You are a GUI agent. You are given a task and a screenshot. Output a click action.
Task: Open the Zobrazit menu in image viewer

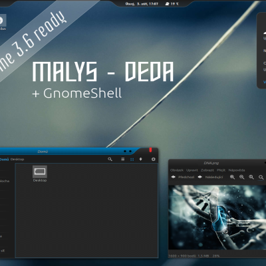tap(207, 170)
